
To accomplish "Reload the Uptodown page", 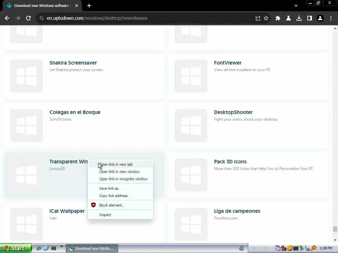I will (28, 18).
